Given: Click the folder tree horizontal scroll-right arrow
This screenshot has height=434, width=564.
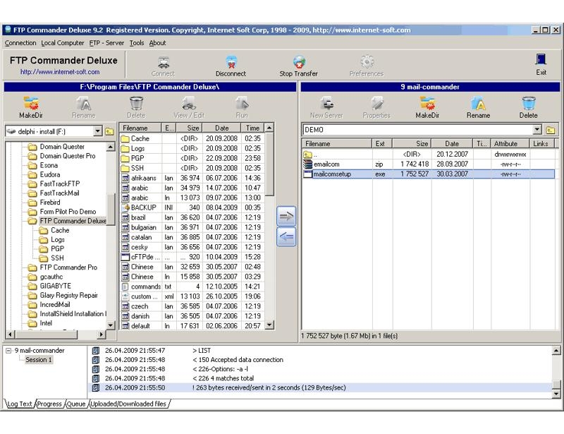Looking at the screenshot, I should tap(102, 334).
